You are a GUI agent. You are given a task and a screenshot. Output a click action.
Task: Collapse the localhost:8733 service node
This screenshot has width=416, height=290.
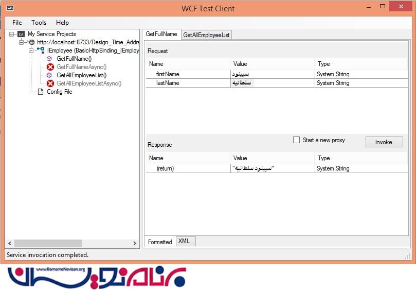(x=21, y=42)
